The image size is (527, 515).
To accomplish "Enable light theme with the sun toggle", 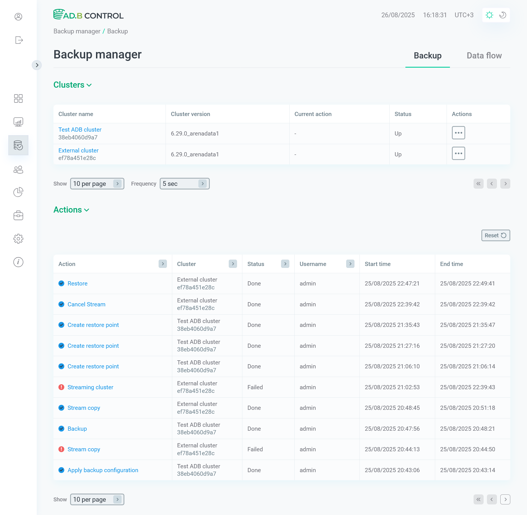I will coord(489,15).
